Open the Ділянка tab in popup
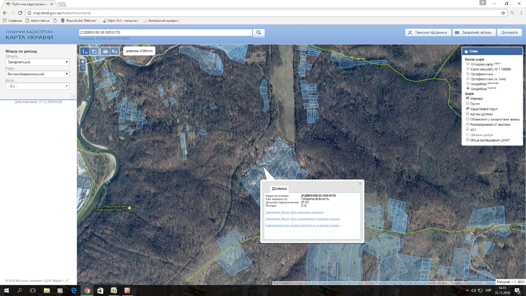 coord(279,188)
